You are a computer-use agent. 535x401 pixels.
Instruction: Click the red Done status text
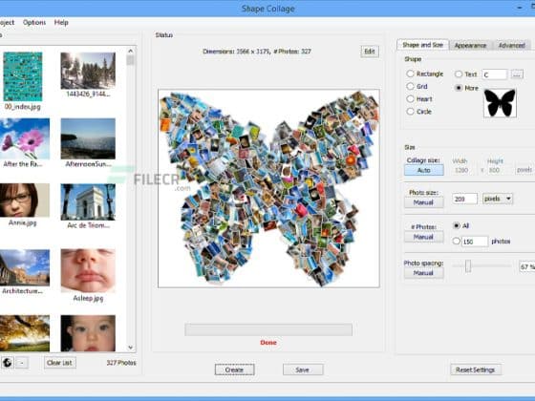point(268,343)
